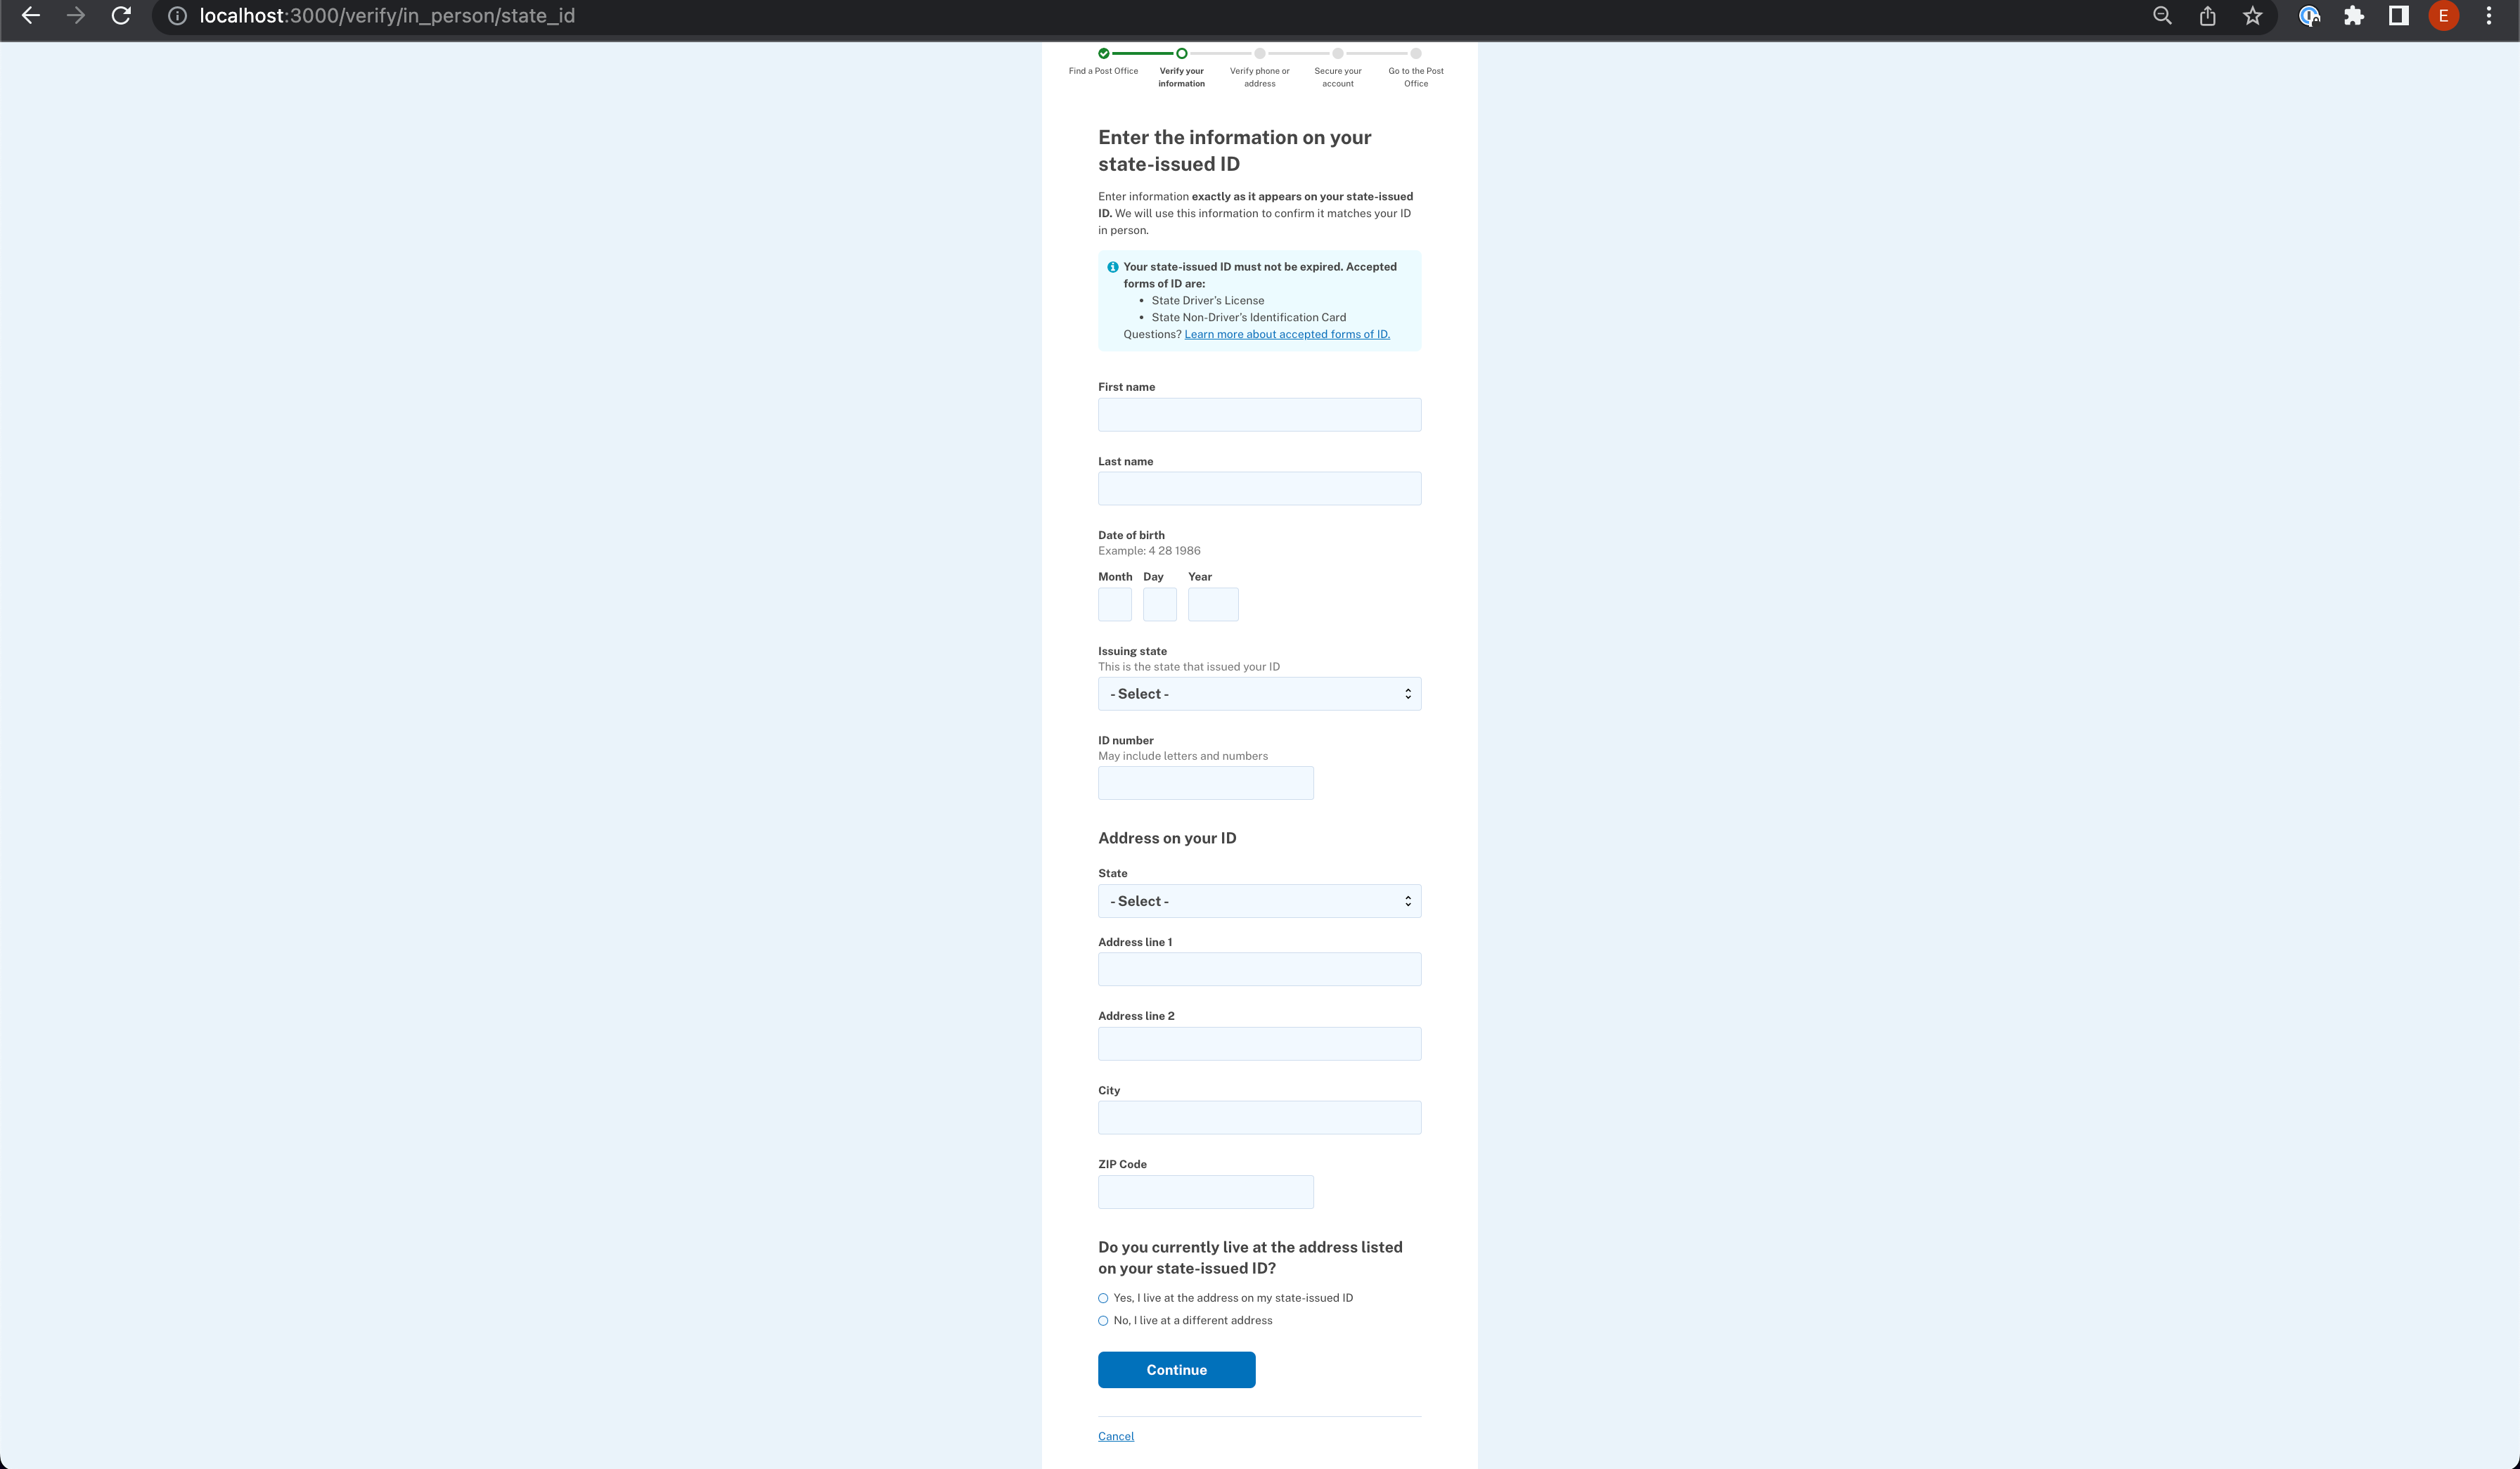The height and width of the screenshot is (1469, 2520).
Task: Toggle the browser side panel icon
Action: 2398,16
